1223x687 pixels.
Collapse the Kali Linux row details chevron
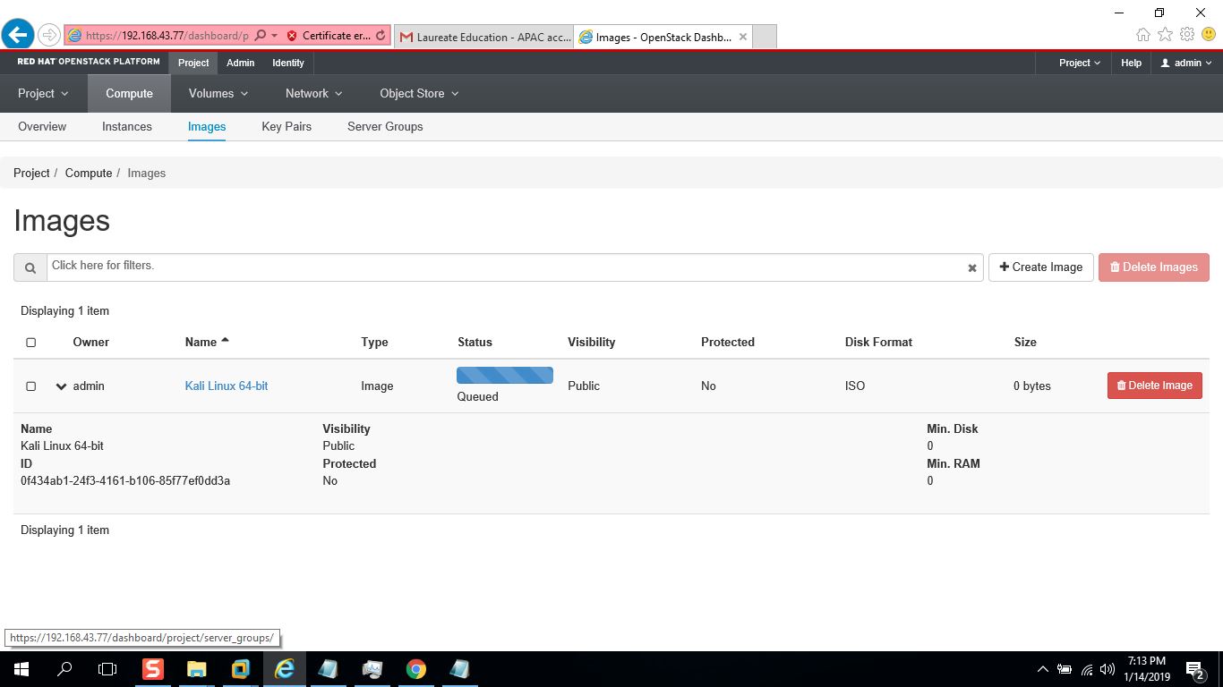(x=61, y=386)
